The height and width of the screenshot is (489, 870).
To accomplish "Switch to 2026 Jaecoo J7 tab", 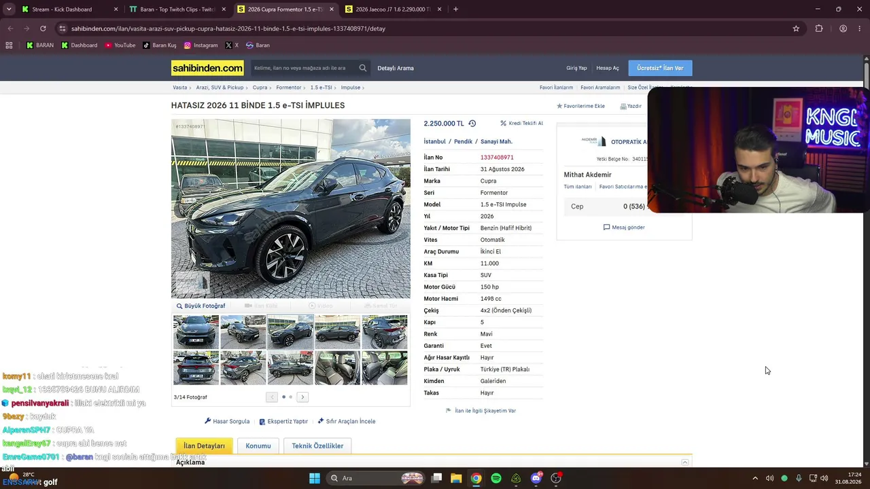I will (x=394, y=10).
